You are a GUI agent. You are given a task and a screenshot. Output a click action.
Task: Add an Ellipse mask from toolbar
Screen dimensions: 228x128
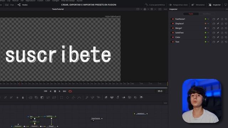(67, 97)
